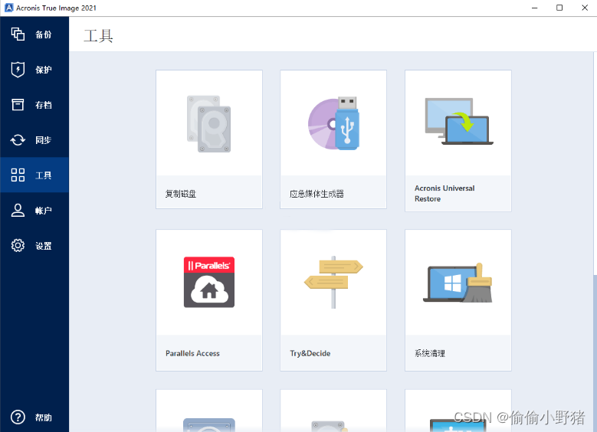Image resolution: width=597 pixels, height=432 pixels.
Task: Open the 复制磁盘 tool label
Action: 181,194
